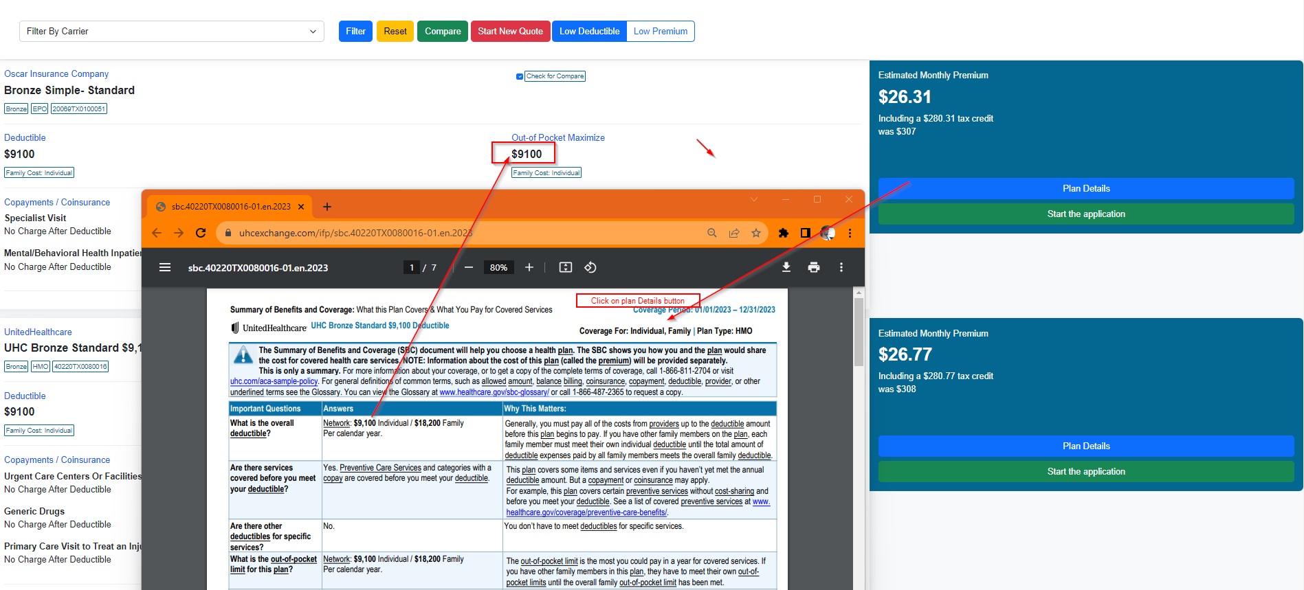Click Oscar plan's Copayments / Coinsurance heading
Screen dimensions: 1304x590
point(57,202)
